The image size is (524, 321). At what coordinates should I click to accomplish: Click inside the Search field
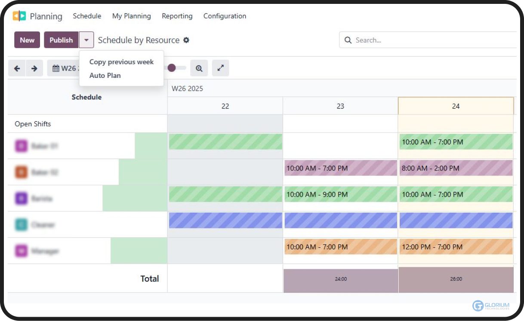point(430,40)
